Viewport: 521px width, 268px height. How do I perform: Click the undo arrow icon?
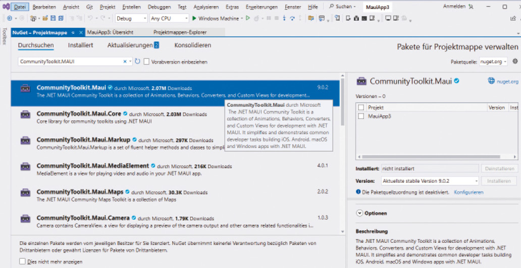90,19
